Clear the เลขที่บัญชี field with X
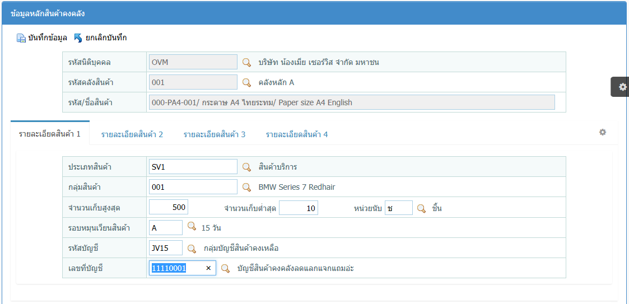 [x=208, y=269]
